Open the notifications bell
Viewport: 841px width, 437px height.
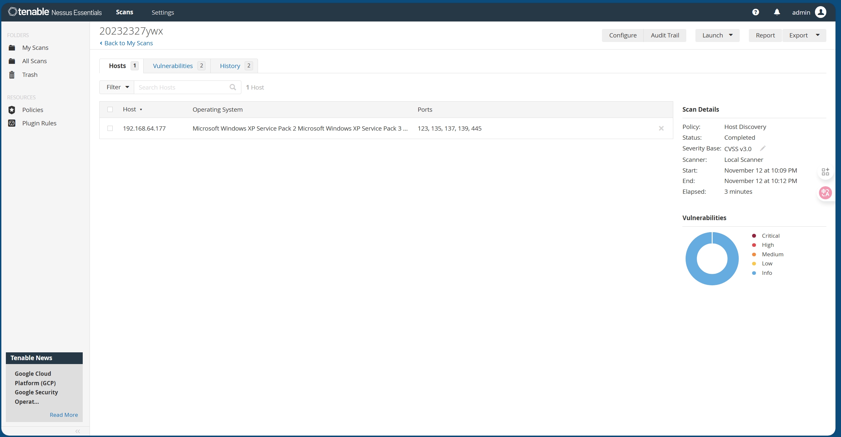777,12
